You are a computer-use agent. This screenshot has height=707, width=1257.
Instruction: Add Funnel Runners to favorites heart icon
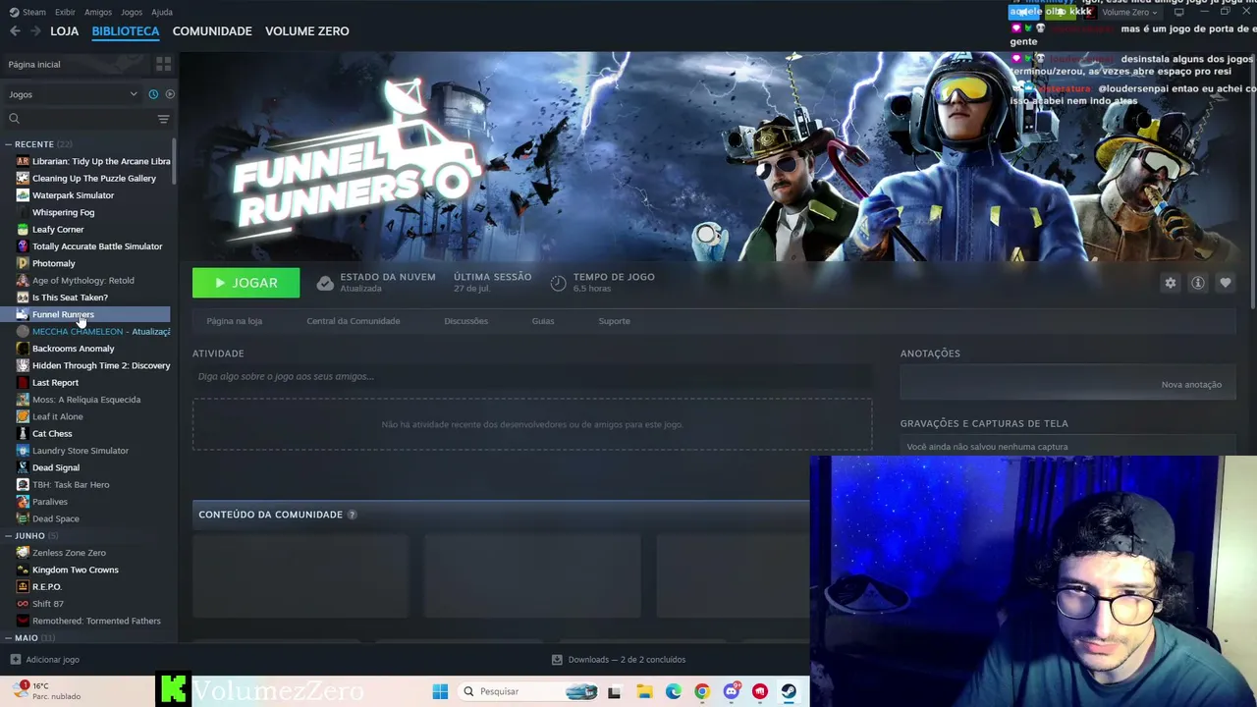coord(1225,283)
